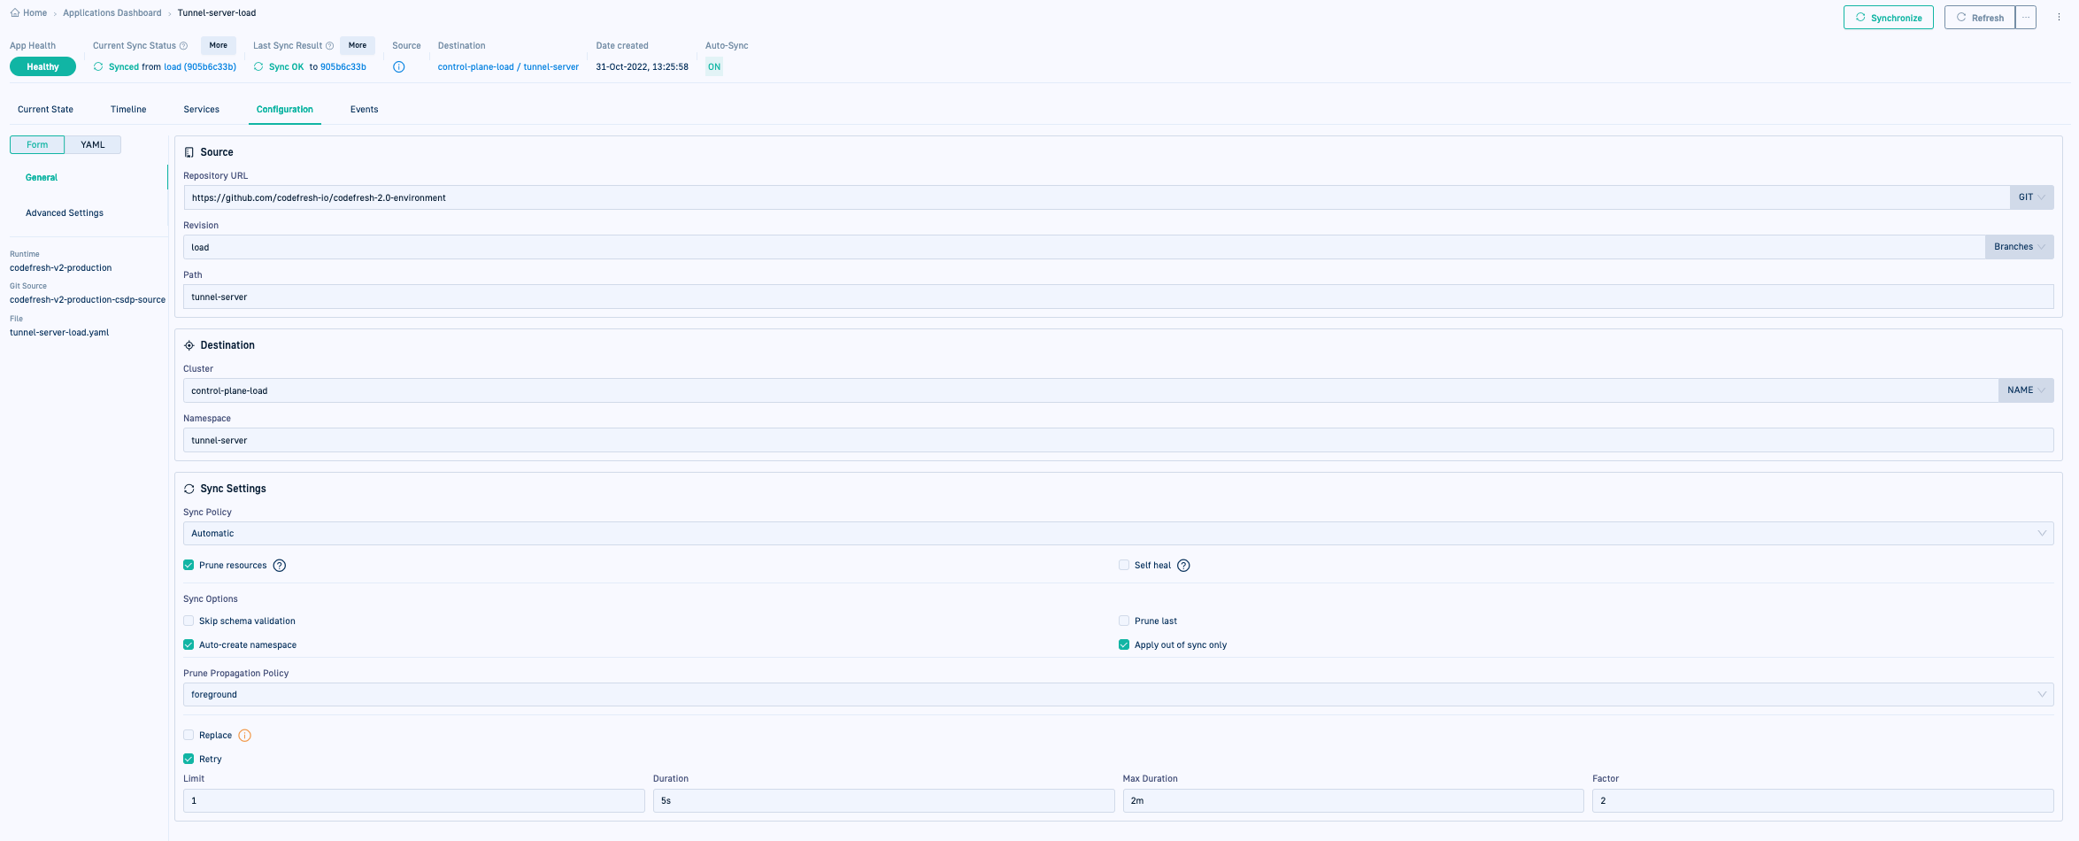Switch to YAML configuration view
The height and width of the screenshot is (841, 2079).
point(93,145)
